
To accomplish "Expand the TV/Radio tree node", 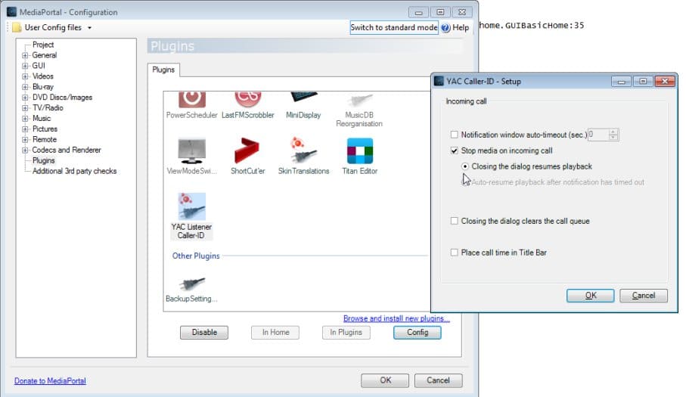I will point(25,107).
